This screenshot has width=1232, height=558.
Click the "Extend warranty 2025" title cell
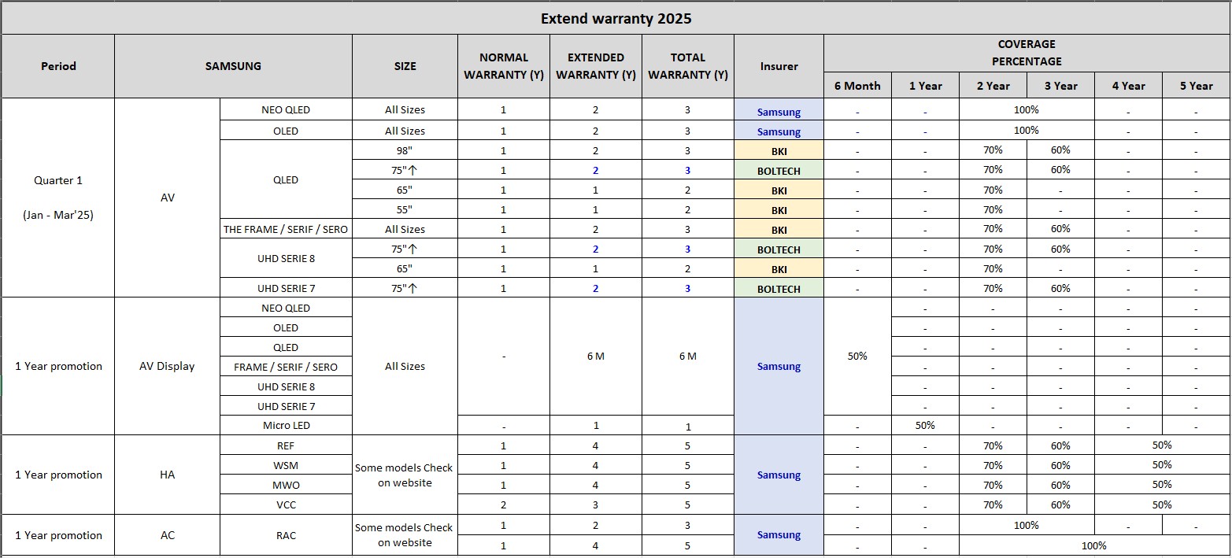point(616,18)
